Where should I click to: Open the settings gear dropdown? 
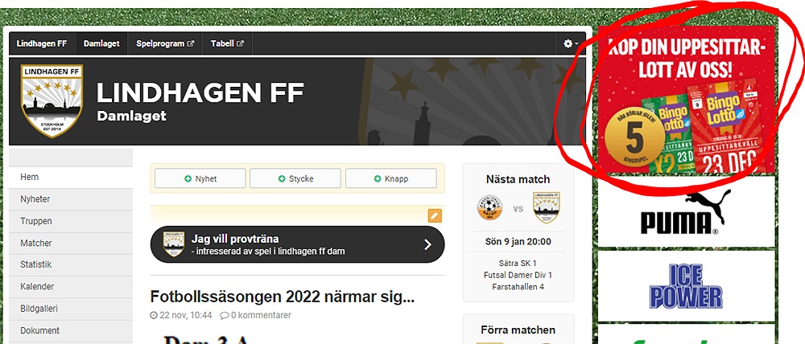coord(571,43)
